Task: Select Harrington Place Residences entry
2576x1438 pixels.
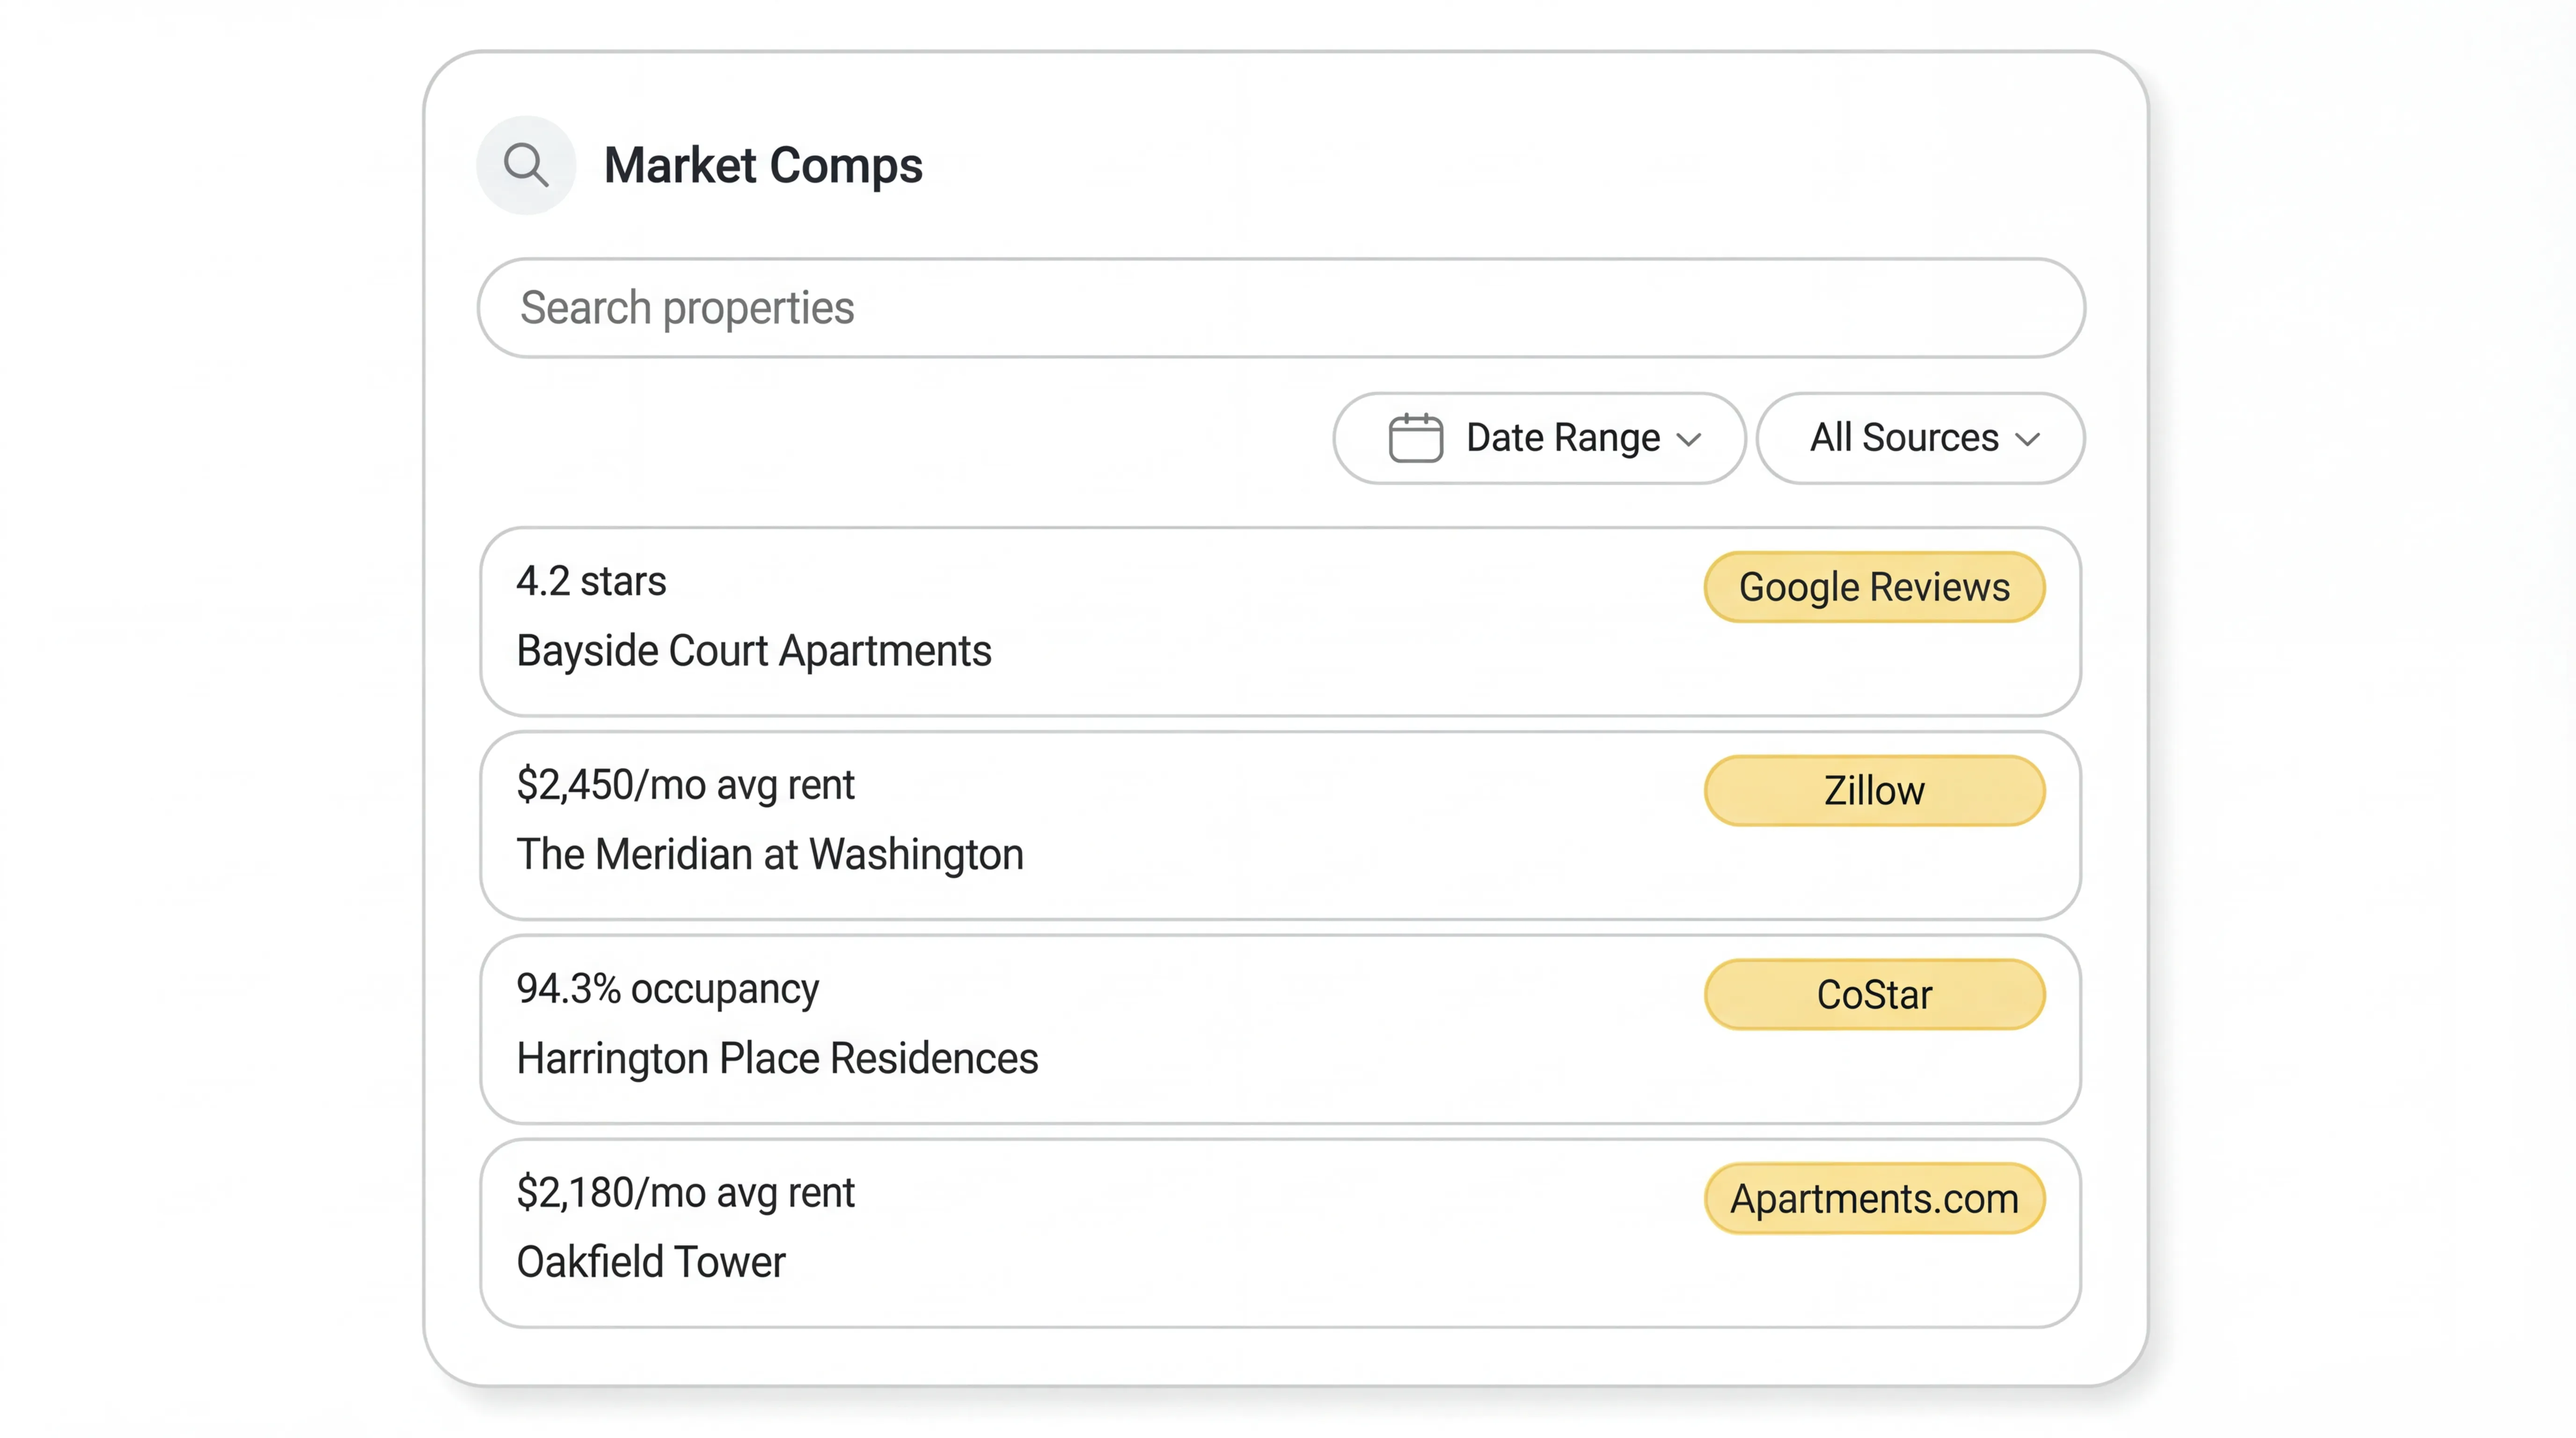Action: point(777,1058)
